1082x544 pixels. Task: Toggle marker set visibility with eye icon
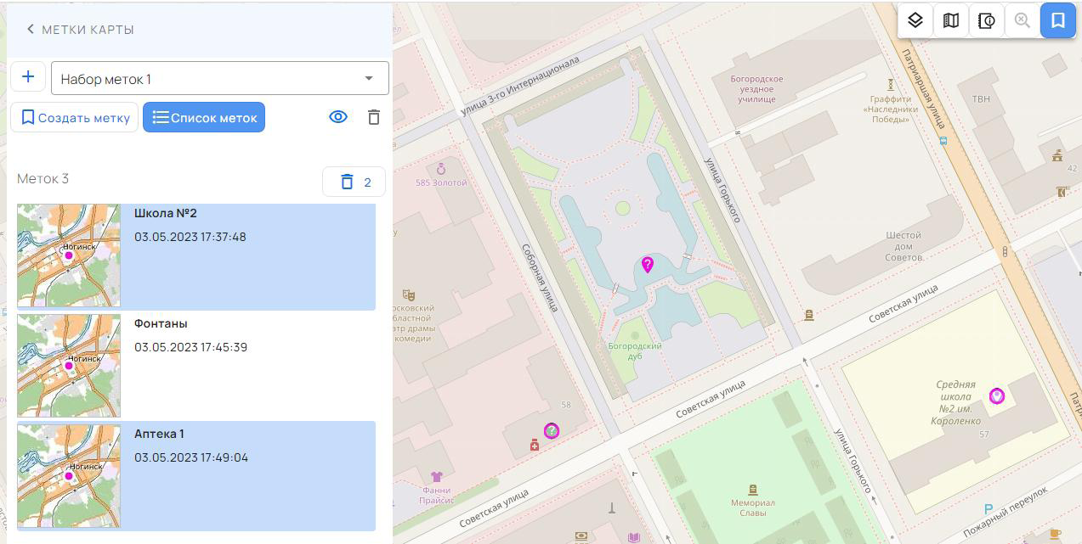338,117
